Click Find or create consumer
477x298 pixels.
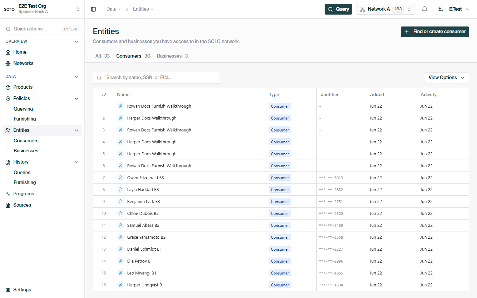[435, 32]
